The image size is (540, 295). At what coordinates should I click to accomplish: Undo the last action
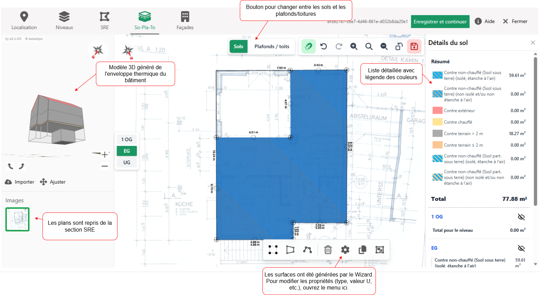323,46
